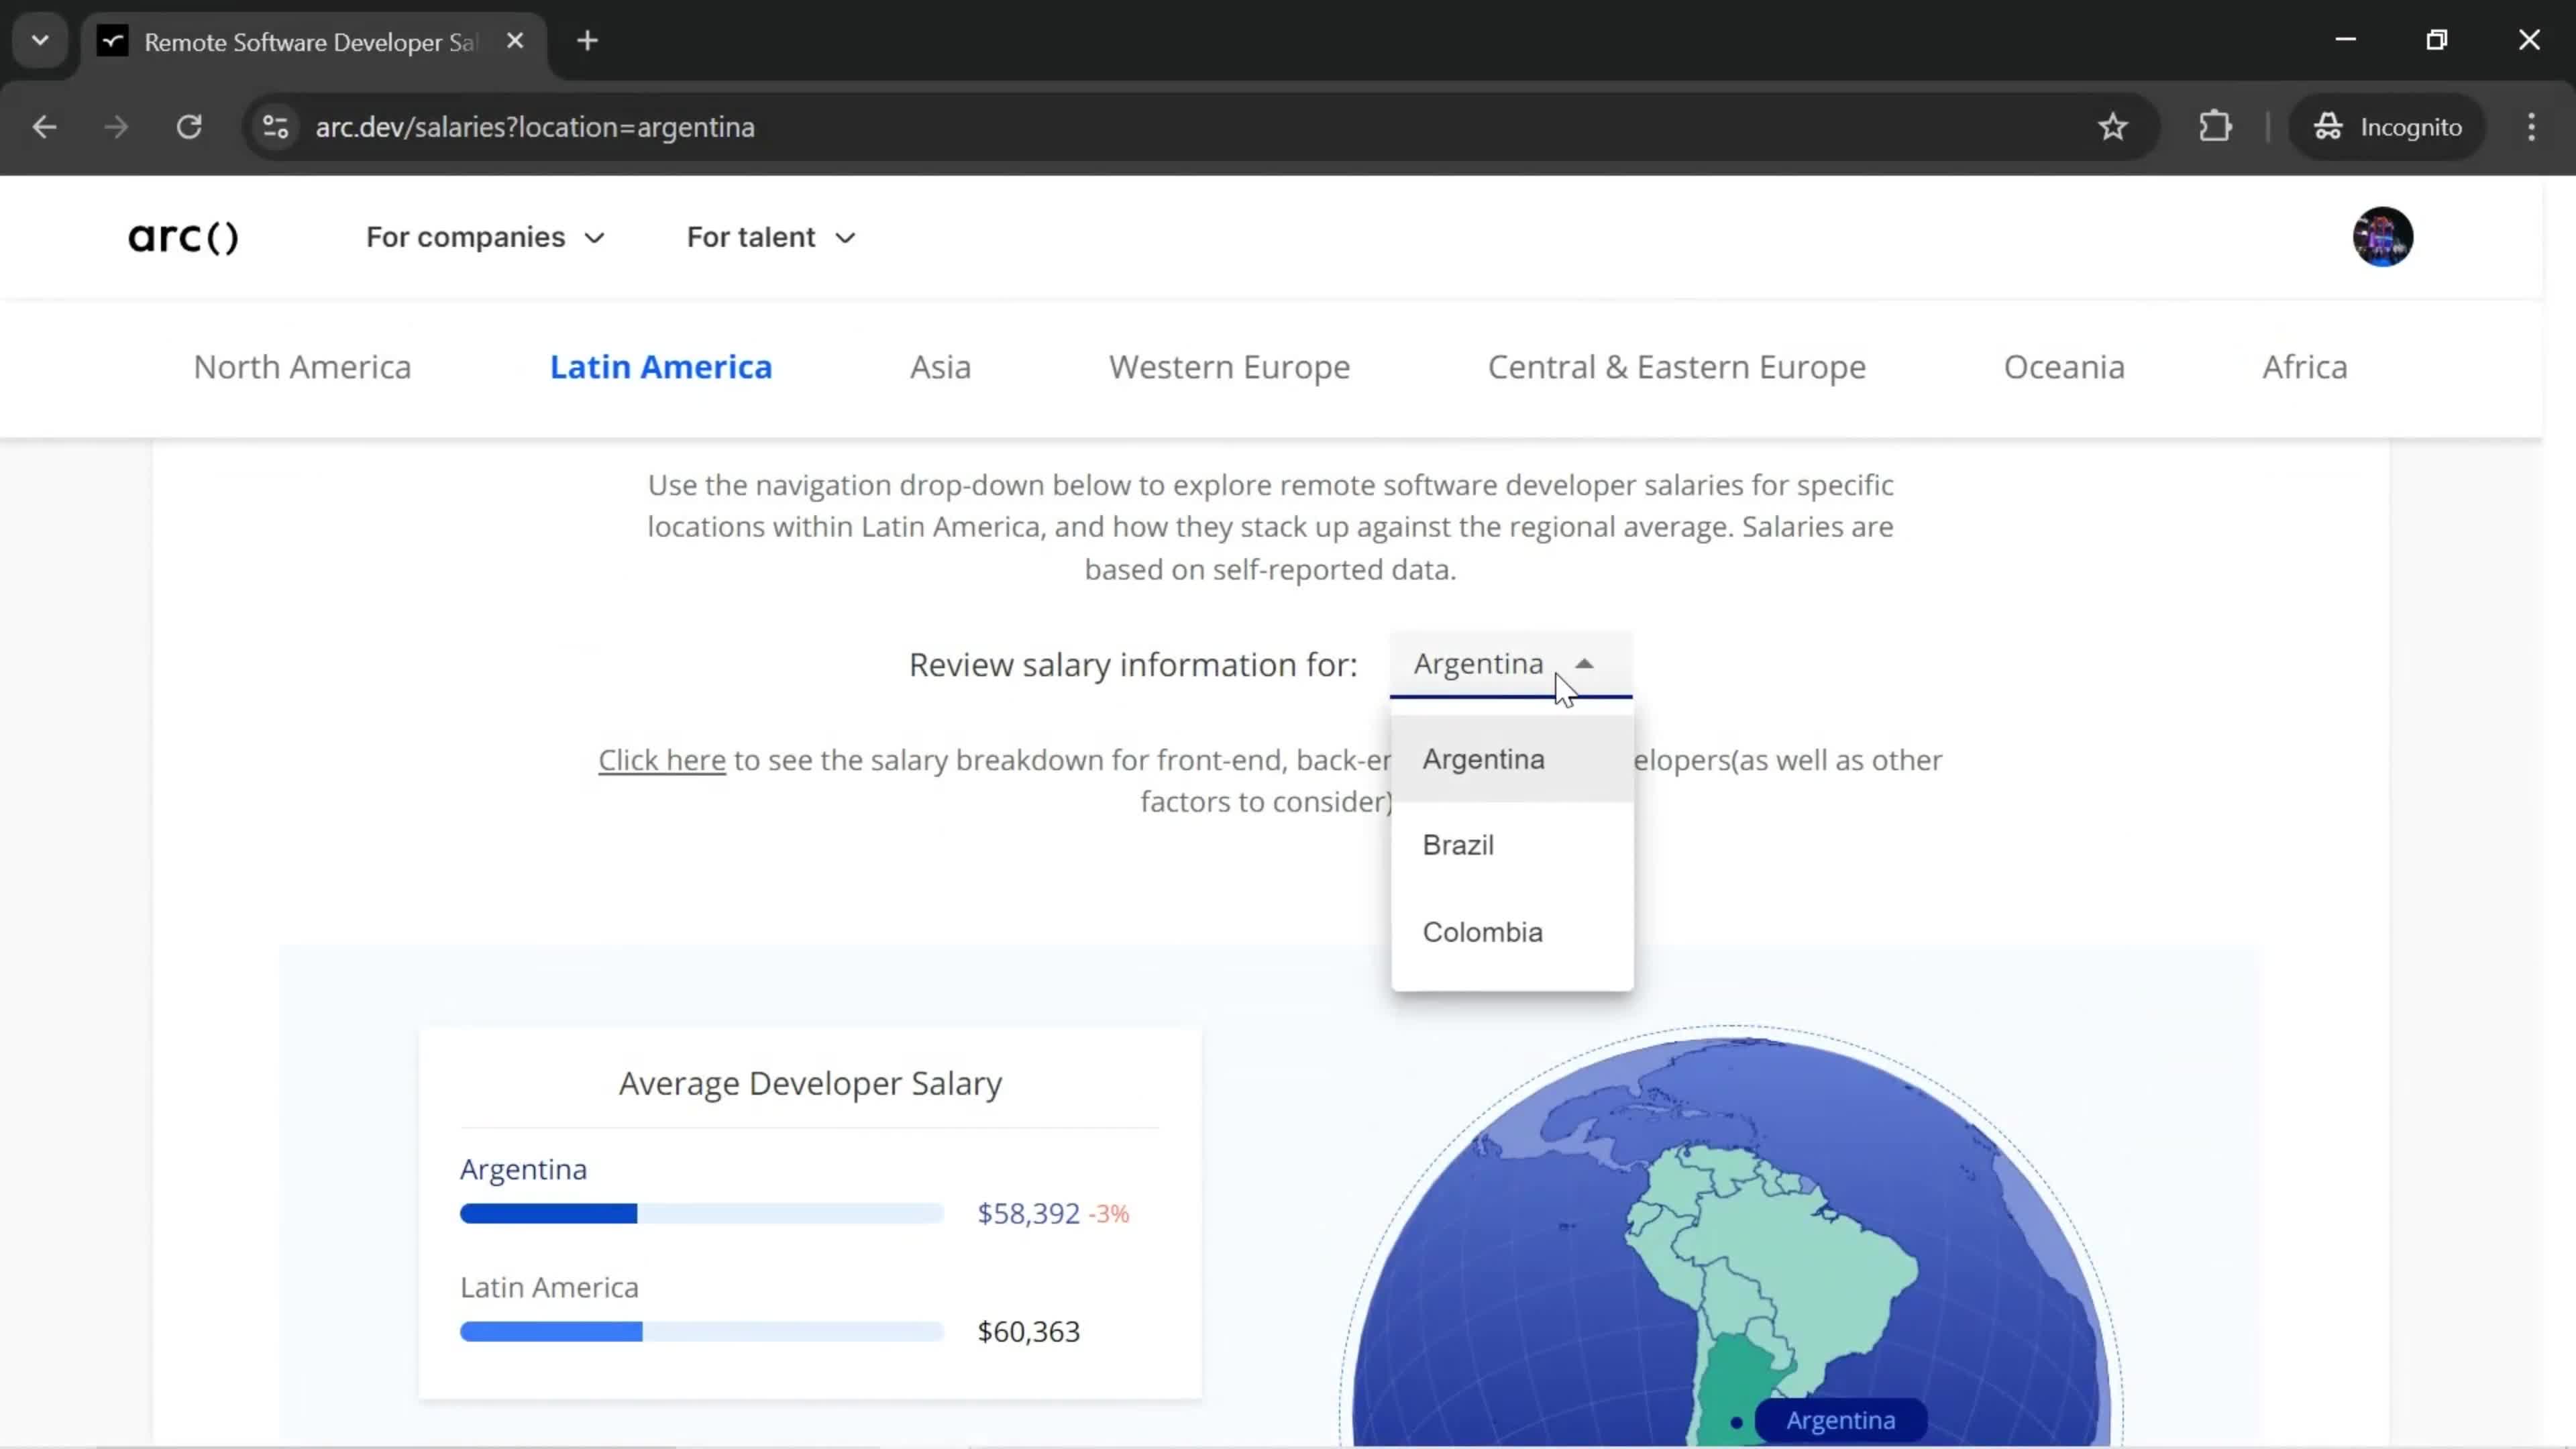Click the 'Click here' salary breakdown link
2576x1449 pixels.
(x=661, y=759)
